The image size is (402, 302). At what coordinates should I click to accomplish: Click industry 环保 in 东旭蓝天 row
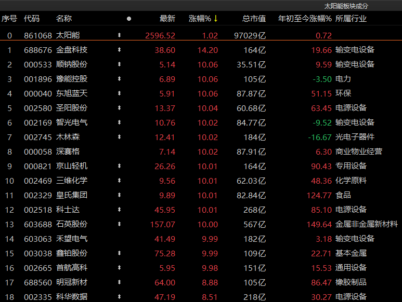point(343,93)
